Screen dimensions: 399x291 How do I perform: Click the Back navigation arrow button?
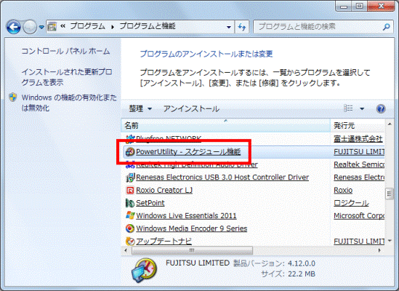pyautogui.click(x=14, y=27)
